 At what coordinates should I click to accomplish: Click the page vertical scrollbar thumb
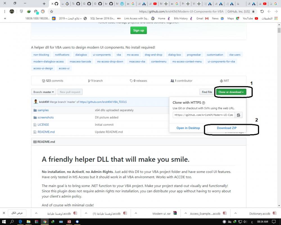(279, 30)
